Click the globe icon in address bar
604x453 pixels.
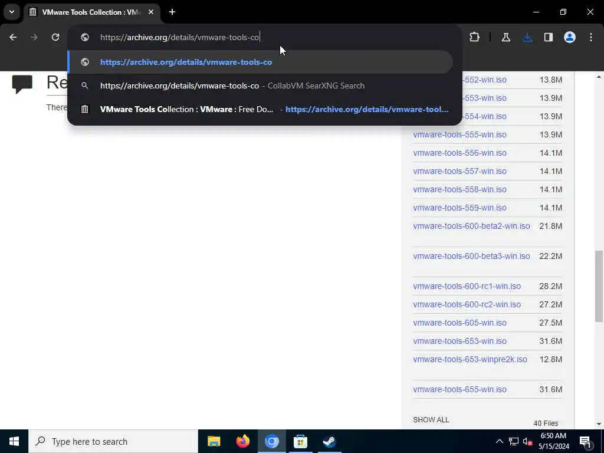point(85,37)
